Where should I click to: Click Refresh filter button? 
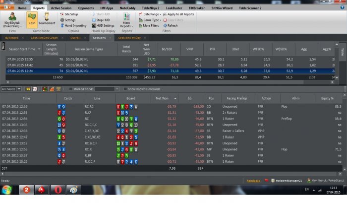pyautogui.click(x=171, y=26)
